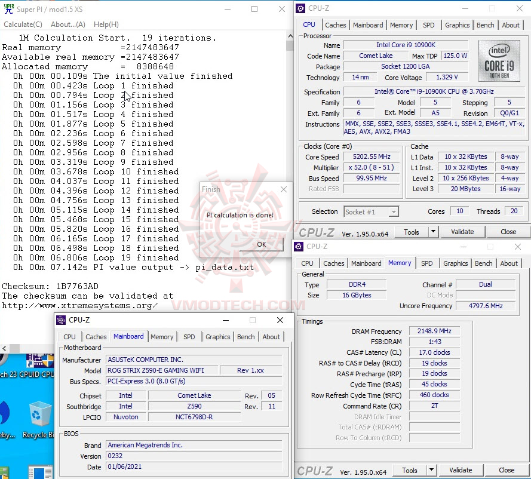Click OK in the PI calculation done dialog
Screen dimensions: 531x479
261,244
